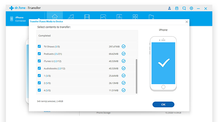Viewport: 218px width, 122px height.
Task: Click completed check icon for 11.51MB row
Action: tap(124, 90)
